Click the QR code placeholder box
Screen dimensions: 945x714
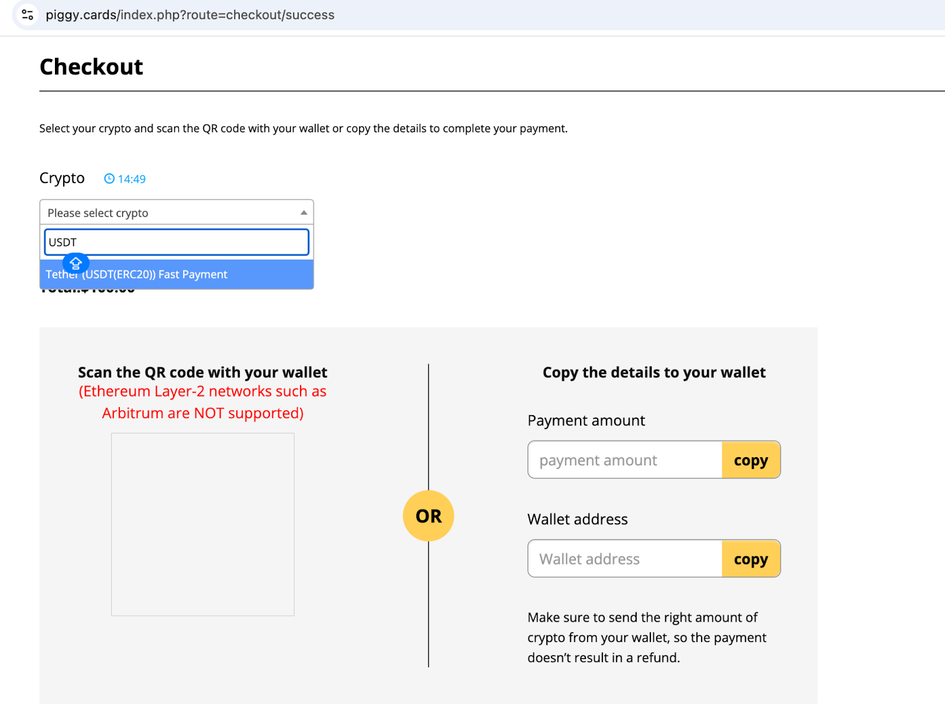click(203, 524)
